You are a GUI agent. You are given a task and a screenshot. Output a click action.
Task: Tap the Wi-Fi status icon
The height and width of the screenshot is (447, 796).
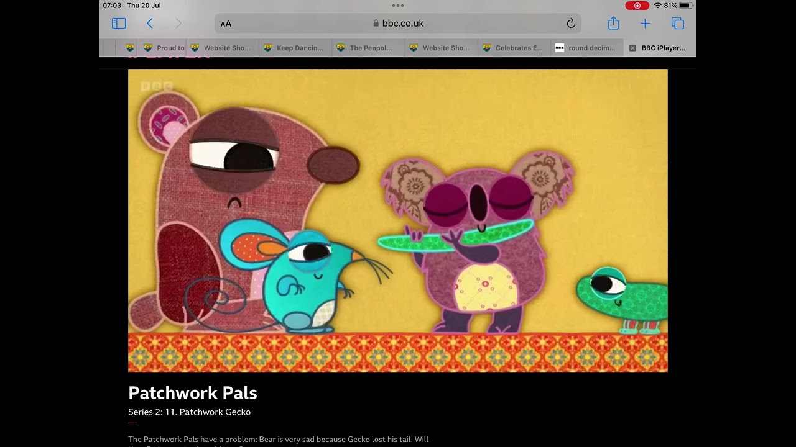657,6
